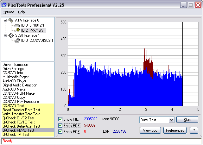Viewport: 203px width, 145px height.
Task: Click the PIE count value 2385072
Action: pos(91,119)
